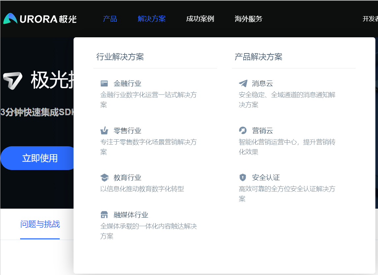The width and height of the screenshot is (378, 275).
Task: Click the Aurora 极光 logo
Action: (40, 19)
